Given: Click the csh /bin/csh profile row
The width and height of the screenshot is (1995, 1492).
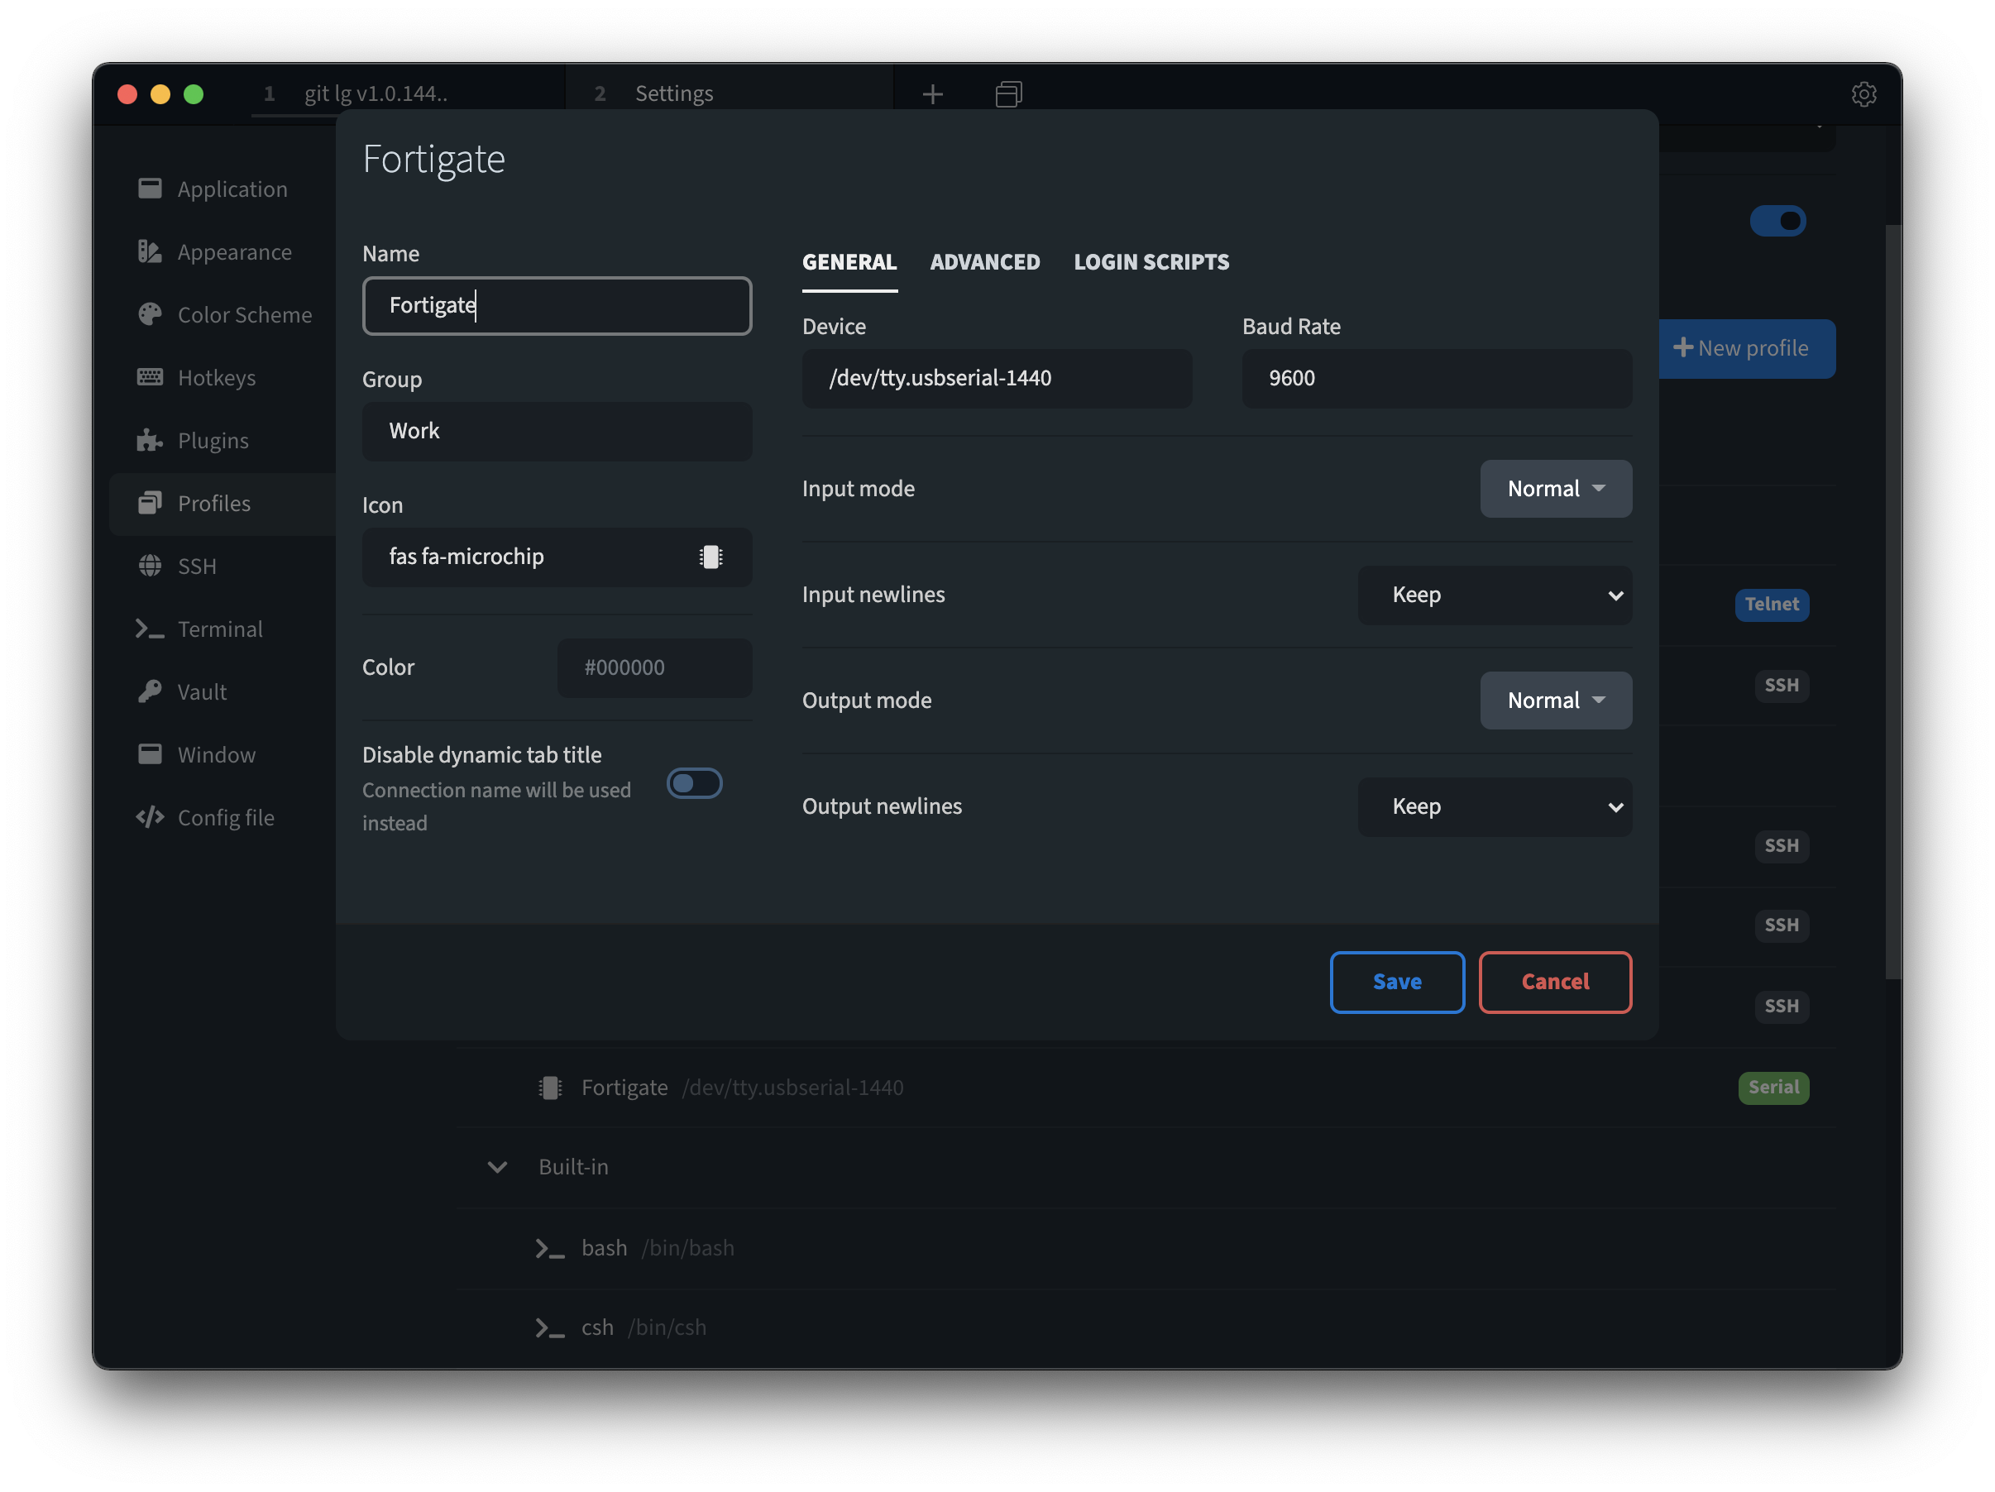Looking at the screenshot, I should 1147,1327.
